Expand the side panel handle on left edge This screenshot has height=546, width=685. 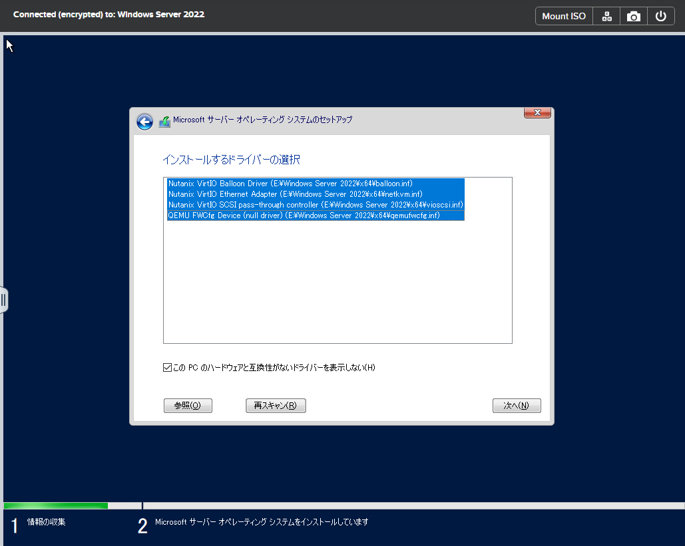pyautogui.click(x=3, y=300)
